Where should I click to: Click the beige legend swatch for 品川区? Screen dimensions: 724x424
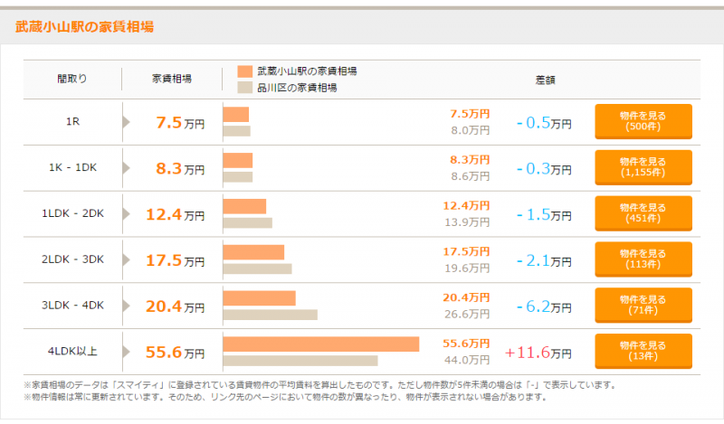click(x=243, y=88)
